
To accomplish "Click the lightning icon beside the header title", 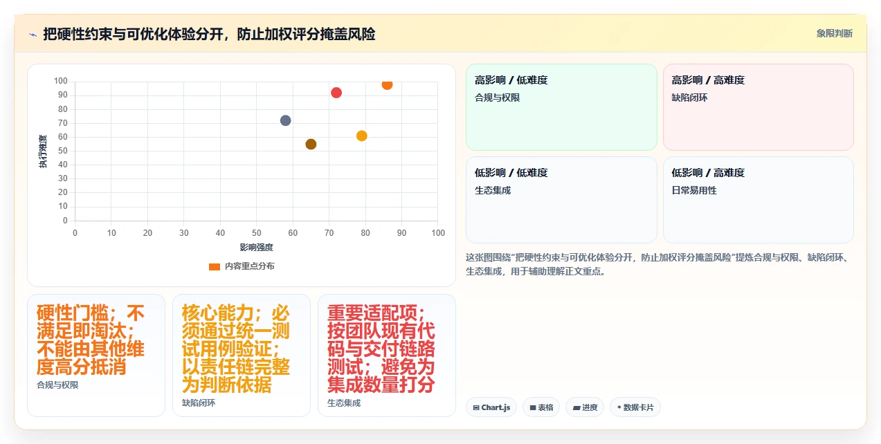I will [33, 34].
